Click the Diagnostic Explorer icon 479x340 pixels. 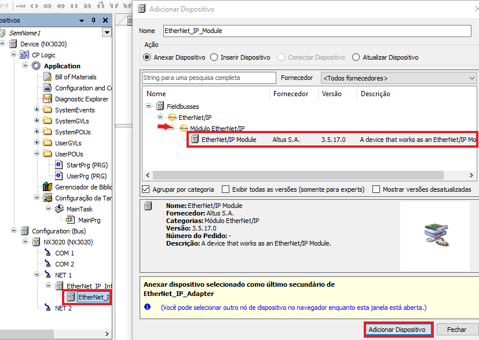pyautogui.click(x=47, y=99)
